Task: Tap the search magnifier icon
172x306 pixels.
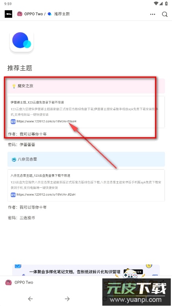Action: [x=165, y=14]
